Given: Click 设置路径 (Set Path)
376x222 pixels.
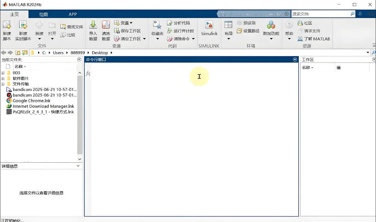Looking at the screenshot, I should coord(248,31).
